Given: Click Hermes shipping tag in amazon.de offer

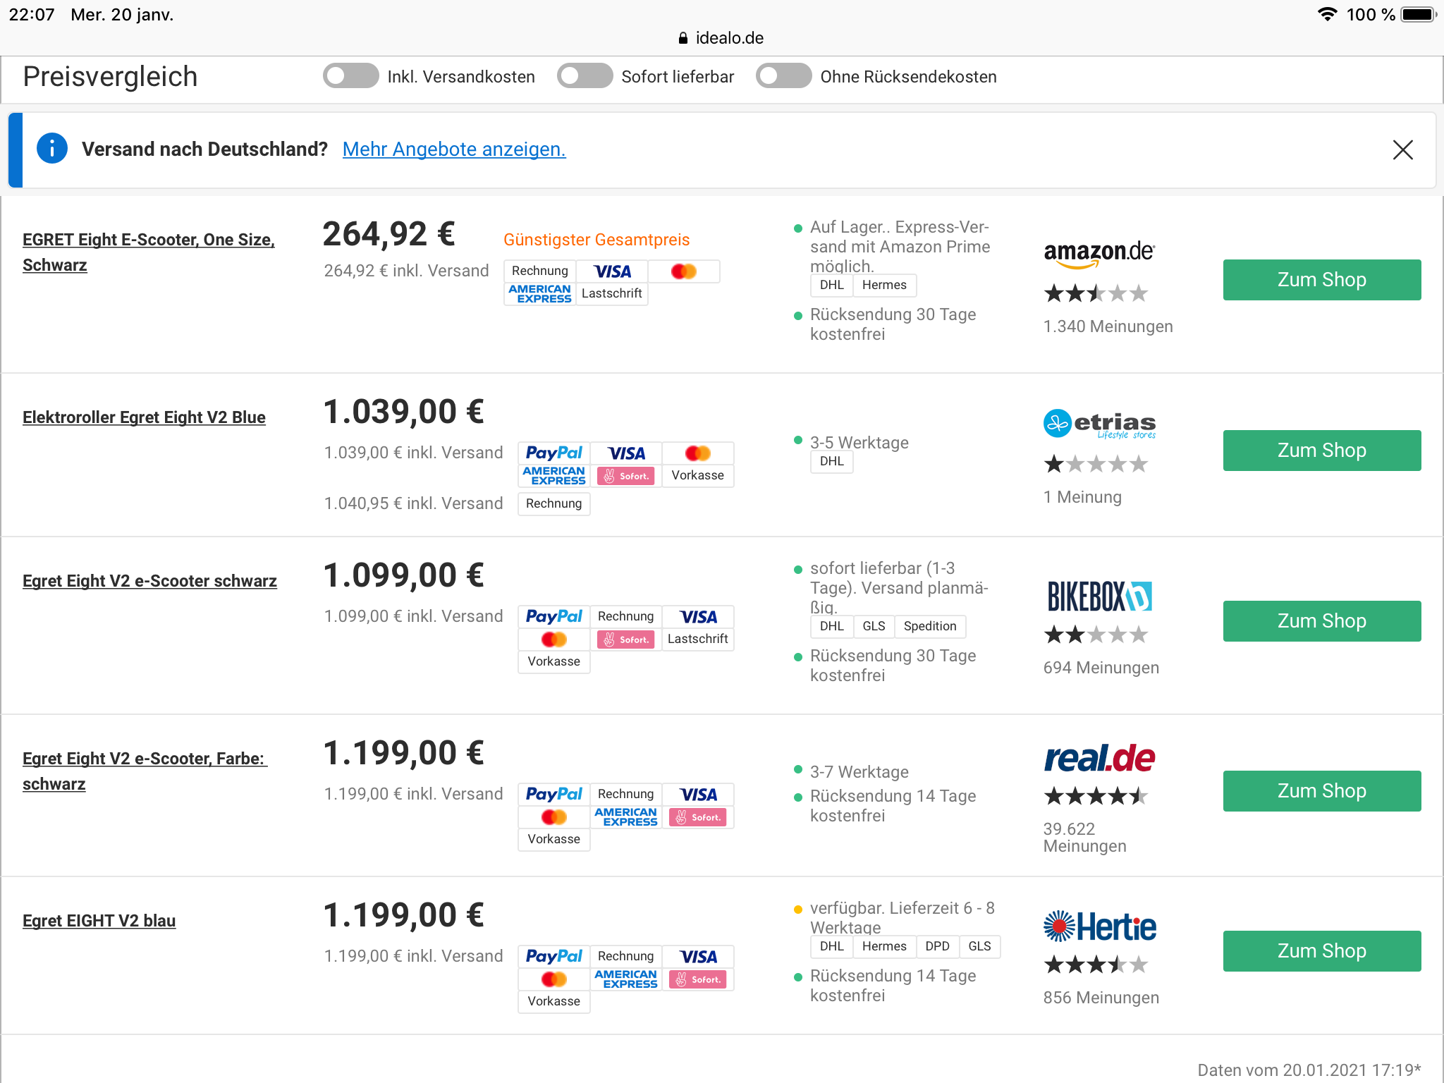Looking at the screenshot, I should click(884, 285).
